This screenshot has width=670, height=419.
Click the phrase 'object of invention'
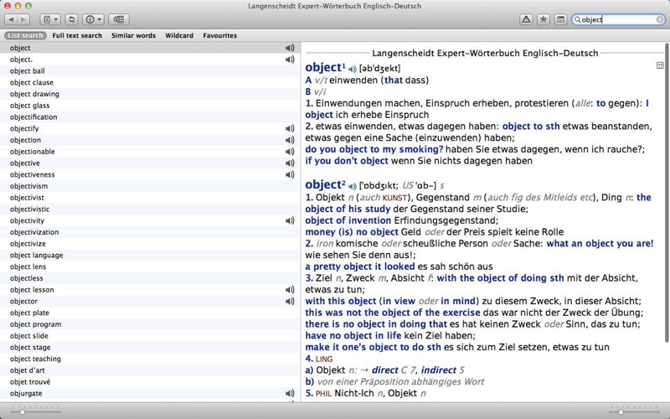click(348, 220)
